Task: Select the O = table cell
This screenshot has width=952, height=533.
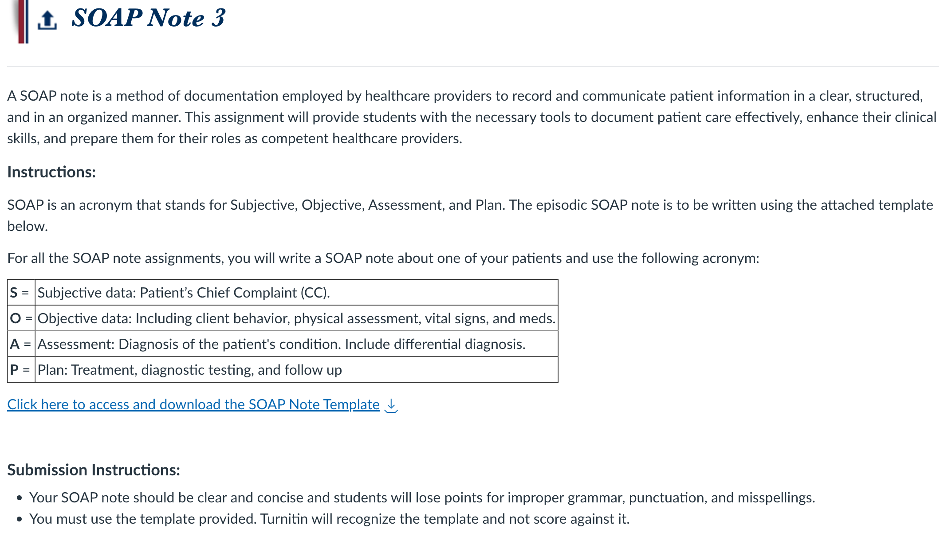Action: [x=21, y=318]
